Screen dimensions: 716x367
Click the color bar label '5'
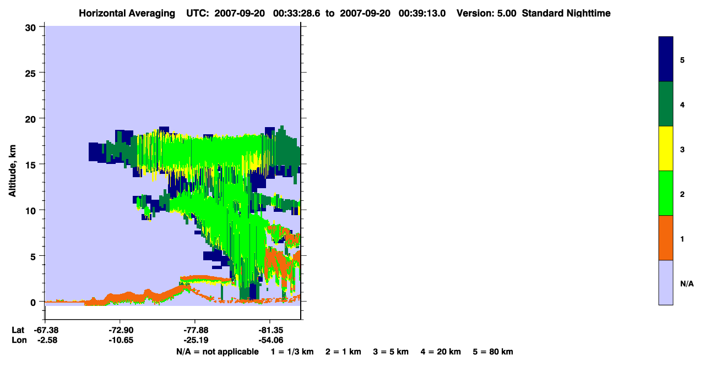682,60
